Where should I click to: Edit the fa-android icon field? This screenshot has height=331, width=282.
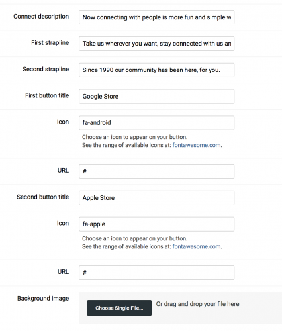pyautogui.click(x=156, y=122)
